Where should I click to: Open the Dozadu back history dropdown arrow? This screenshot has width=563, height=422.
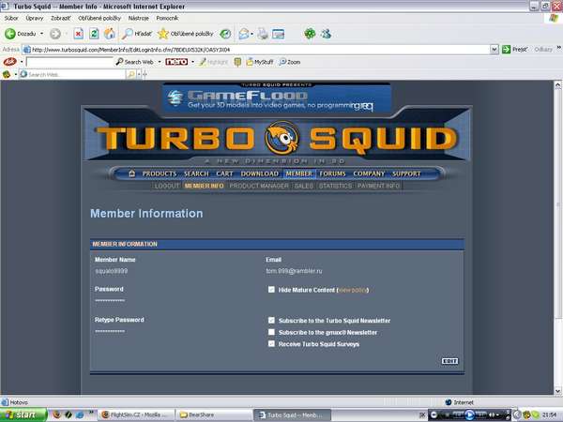click(x=41, y=34)
